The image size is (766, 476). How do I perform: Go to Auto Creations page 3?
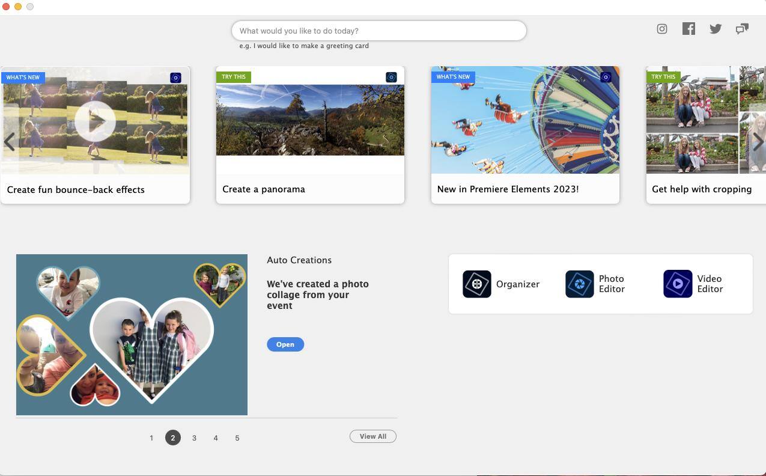click(x=194, y=438)
